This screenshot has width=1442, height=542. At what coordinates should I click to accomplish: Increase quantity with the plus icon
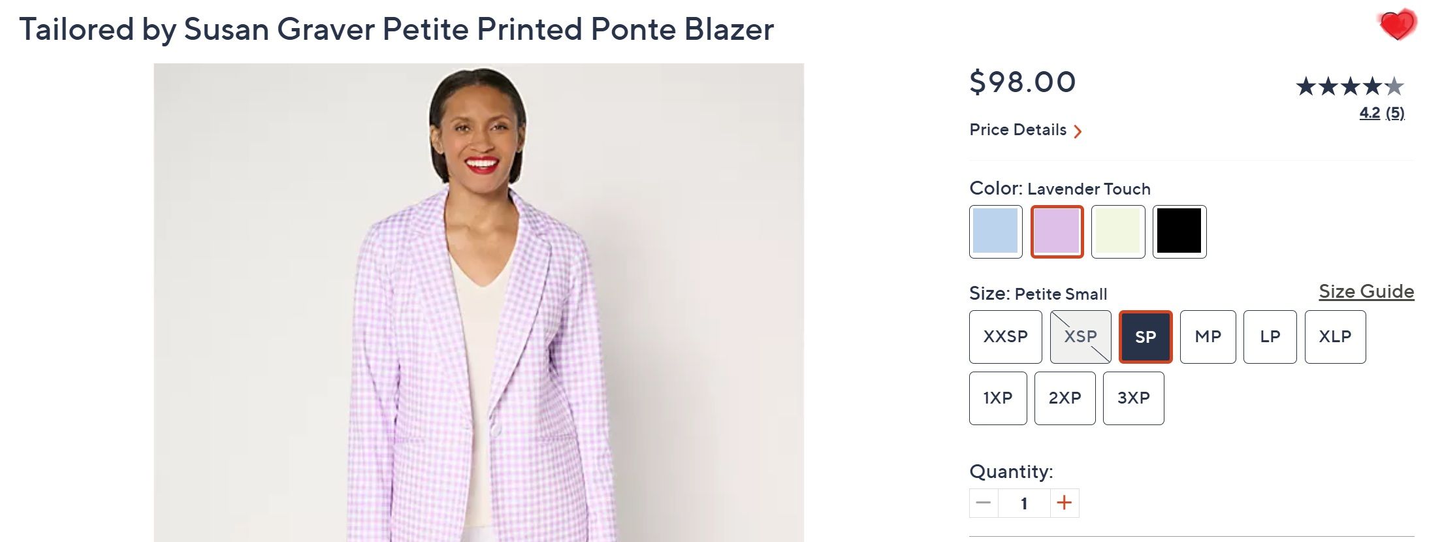1064,503
